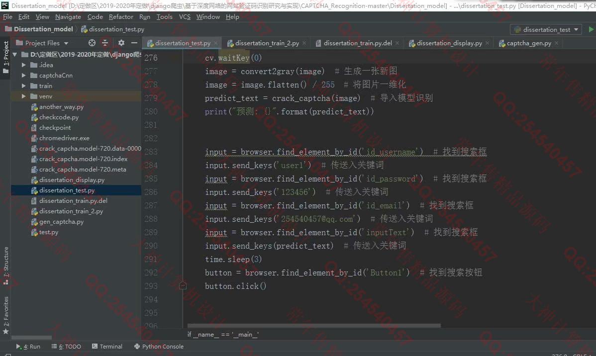The image size is (596, 356).
Task: Select gen_captcha.py in the project tree
Action: pyautogui.click(x=61, y=222)
